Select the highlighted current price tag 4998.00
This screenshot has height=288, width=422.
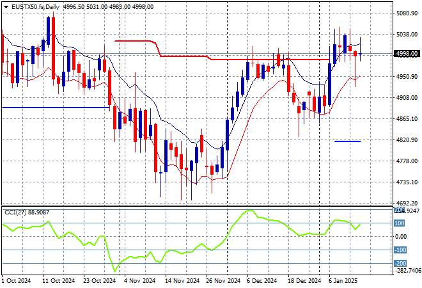(407, 54)
